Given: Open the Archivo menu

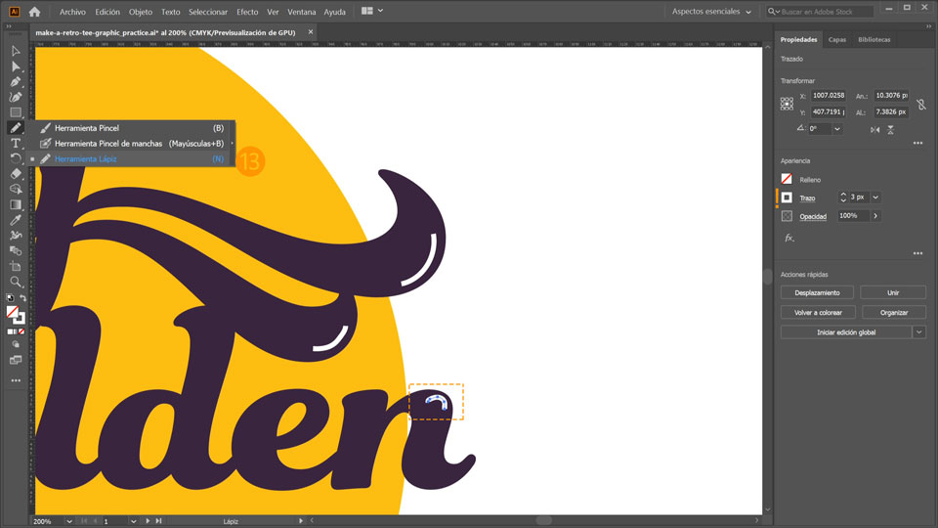Looking at the screenshot, I should point(72,12).
